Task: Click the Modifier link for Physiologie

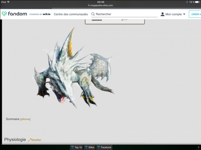Action: pos(36,140)
